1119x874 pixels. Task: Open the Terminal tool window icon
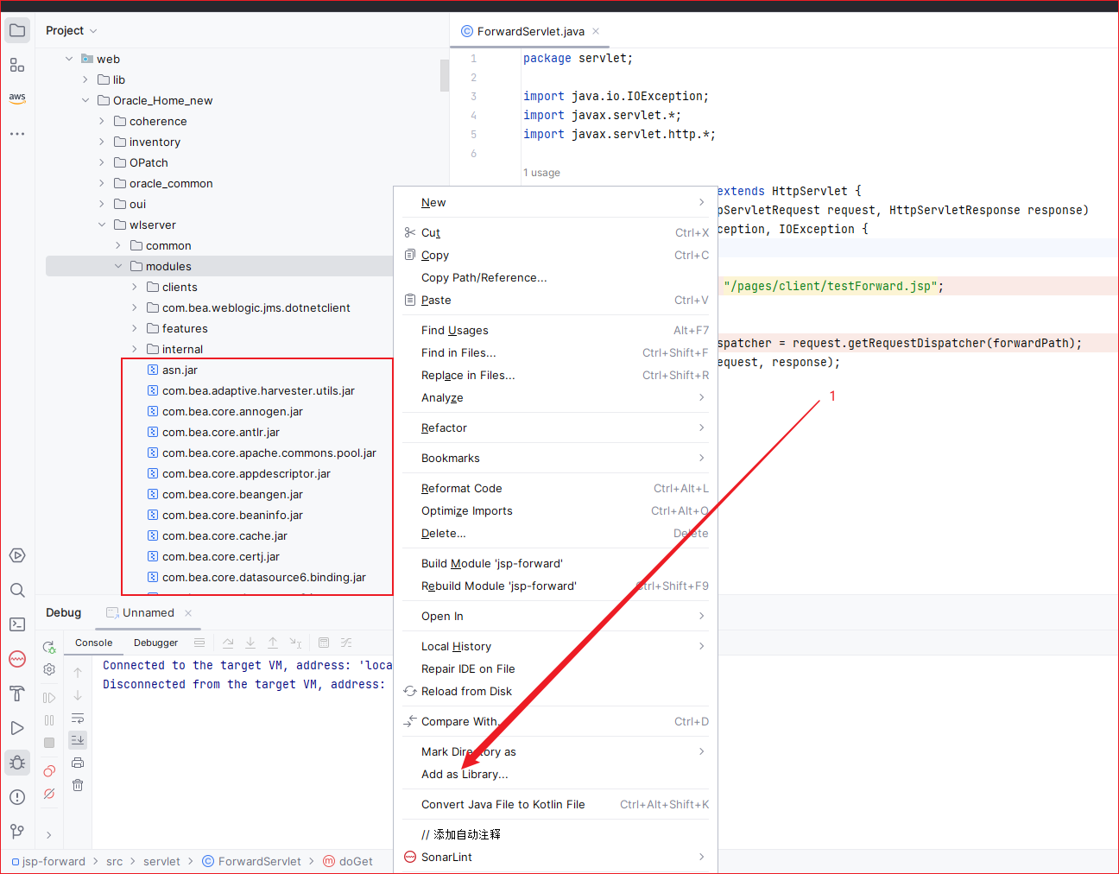coord(17,624)
